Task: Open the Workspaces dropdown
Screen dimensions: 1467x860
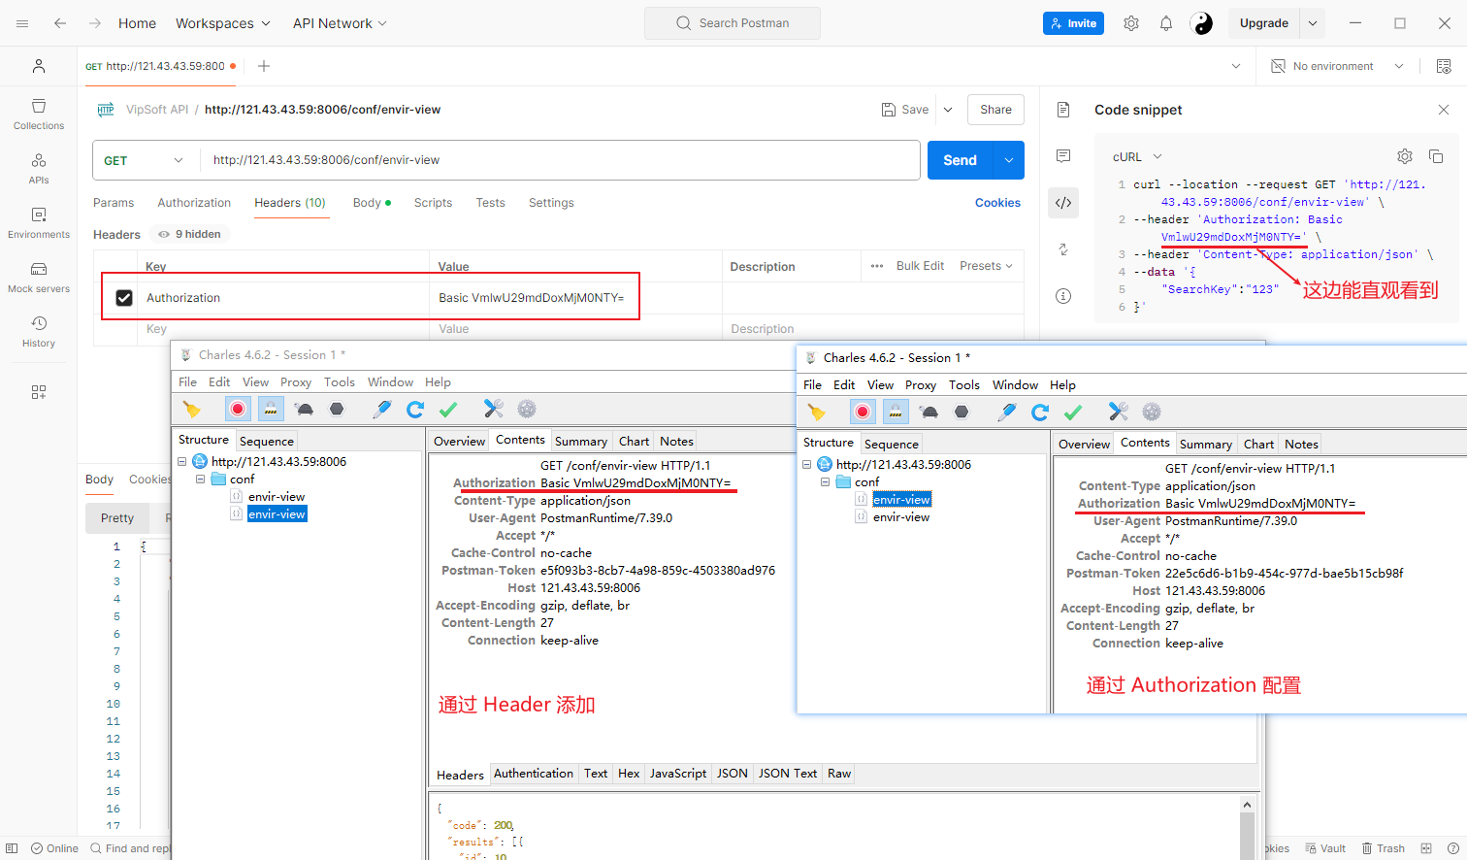Action: click(222, 23)
